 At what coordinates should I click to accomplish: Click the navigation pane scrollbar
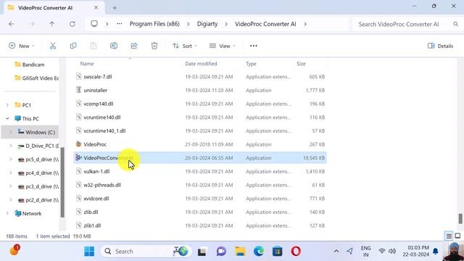pyautogui.click(x=62, y=182)
